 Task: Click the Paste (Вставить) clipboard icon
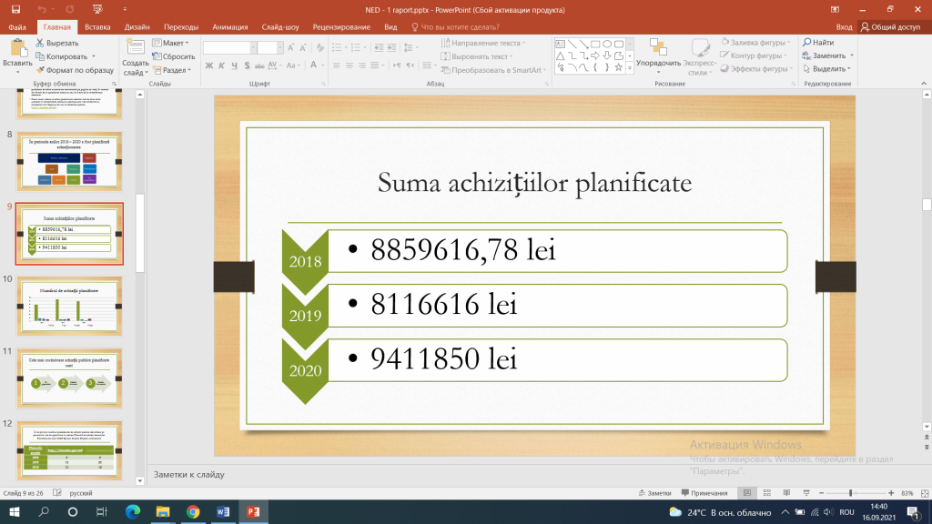(x=18, y=49)
